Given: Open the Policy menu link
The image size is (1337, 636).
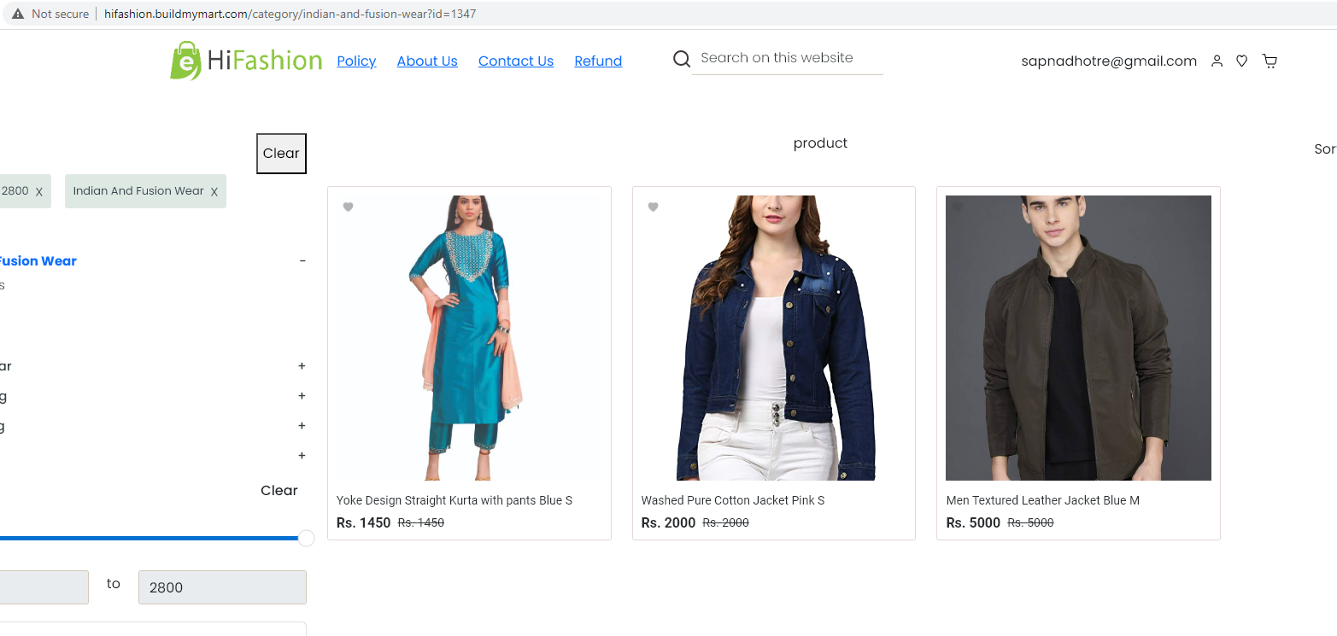Looking at the screenshot, I should (356, 61).
